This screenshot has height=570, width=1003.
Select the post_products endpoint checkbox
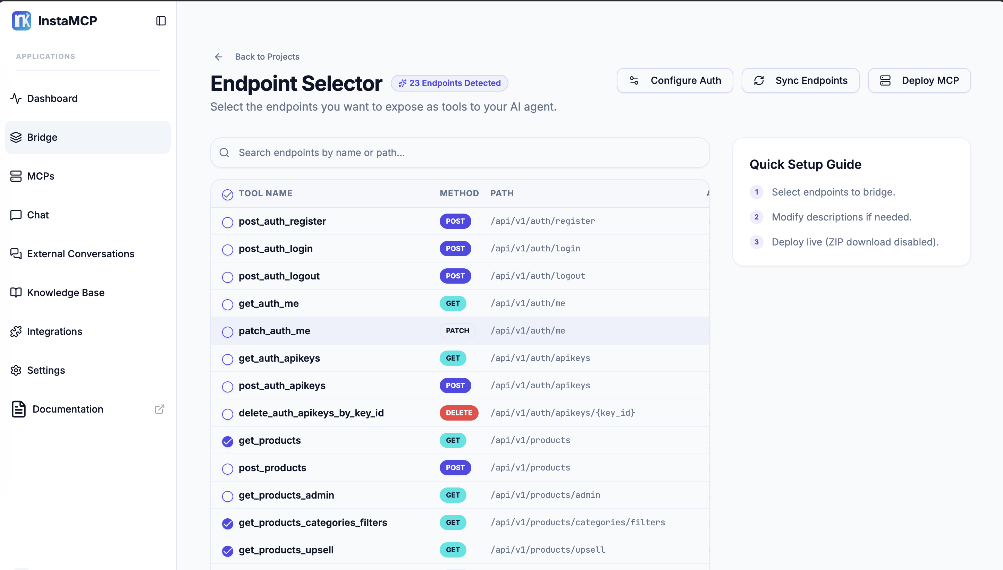[228, 469]
